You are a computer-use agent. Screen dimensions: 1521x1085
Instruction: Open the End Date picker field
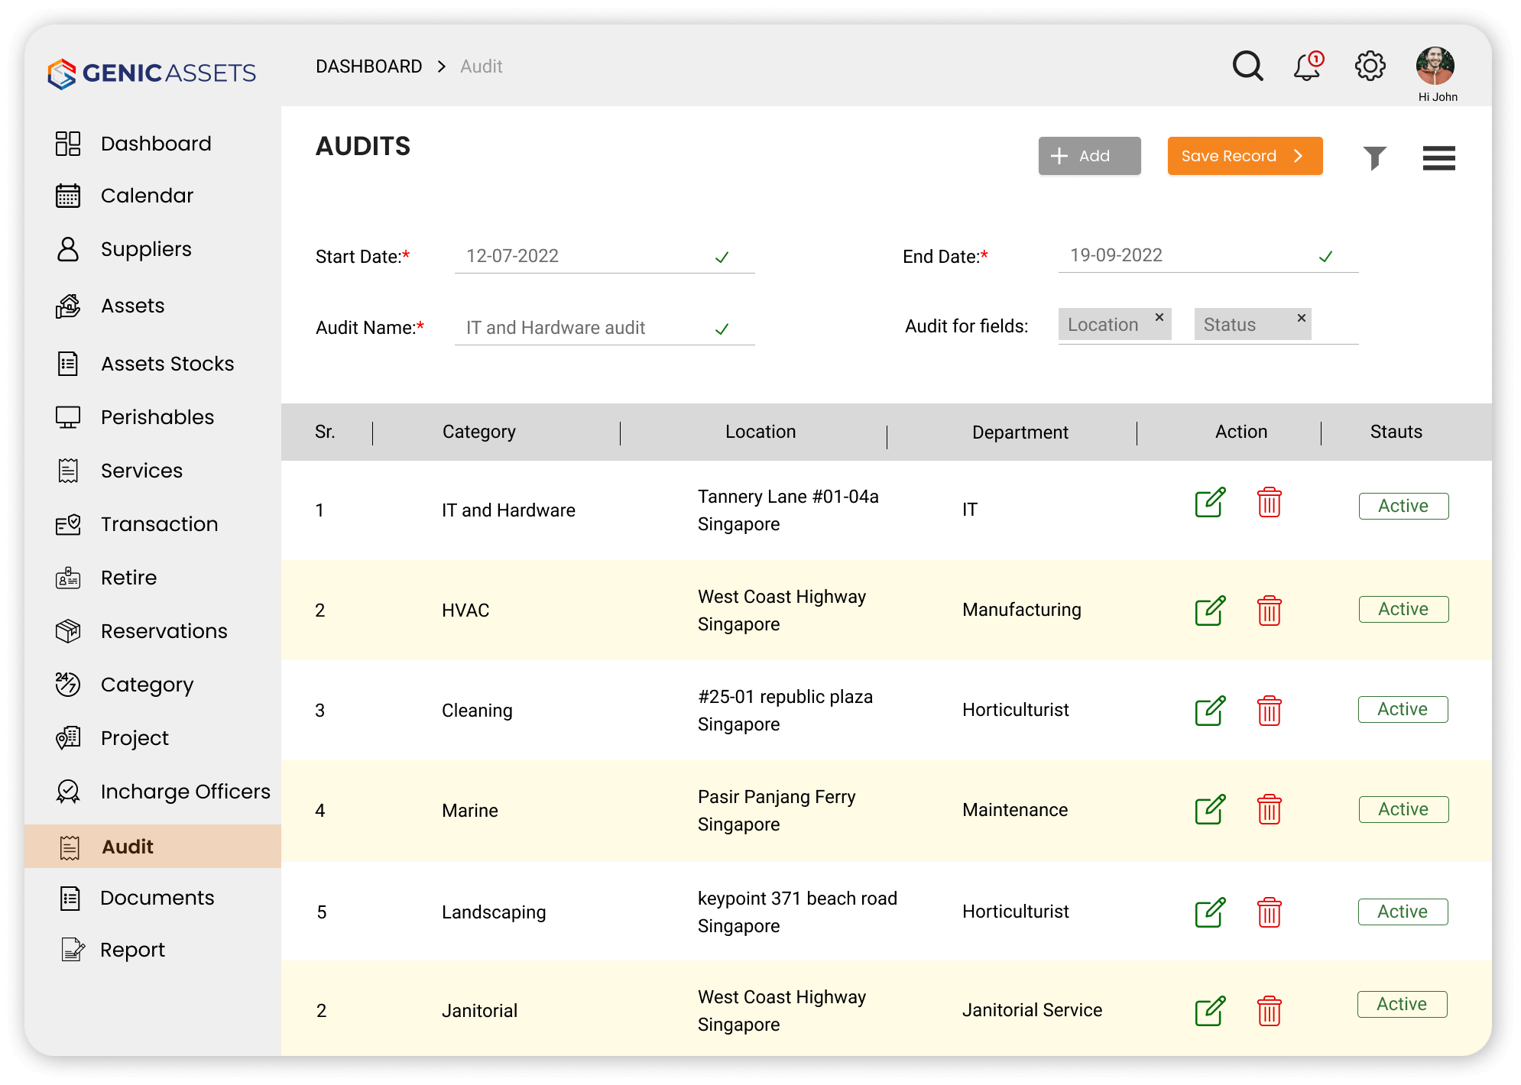(x=1207, y=255)
